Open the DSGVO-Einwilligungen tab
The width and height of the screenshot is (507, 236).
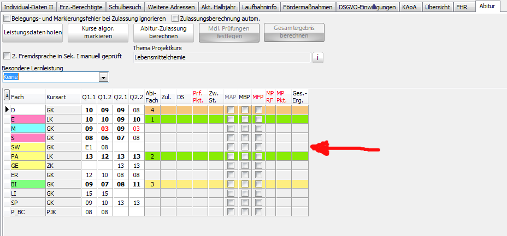click(368, 7)
